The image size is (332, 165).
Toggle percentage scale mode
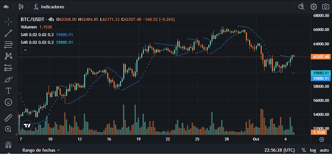pos(304,150)
